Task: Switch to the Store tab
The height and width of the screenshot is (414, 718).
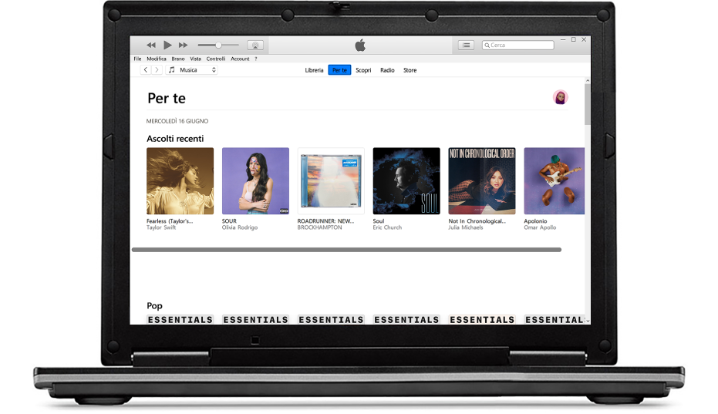Action: point(410,70)
